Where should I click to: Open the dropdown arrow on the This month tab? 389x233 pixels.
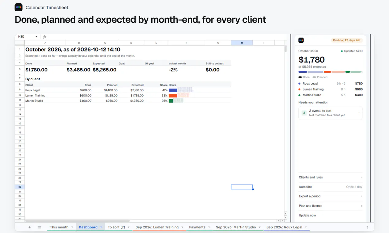72,227
